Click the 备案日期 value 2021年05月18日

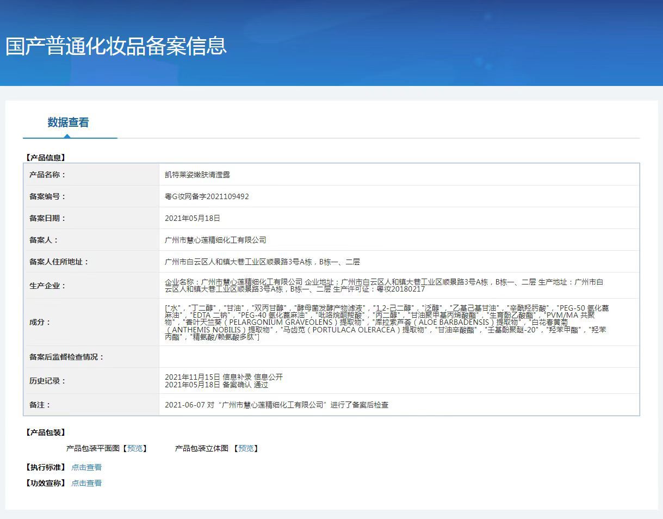pyautogui.click(x=193, y=218)
